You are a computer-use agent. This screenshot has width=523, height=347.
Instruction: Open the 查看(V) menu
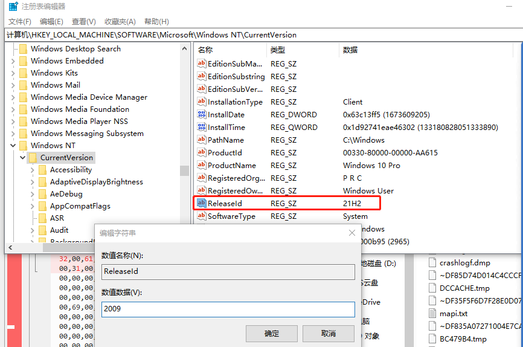point(84,22)
